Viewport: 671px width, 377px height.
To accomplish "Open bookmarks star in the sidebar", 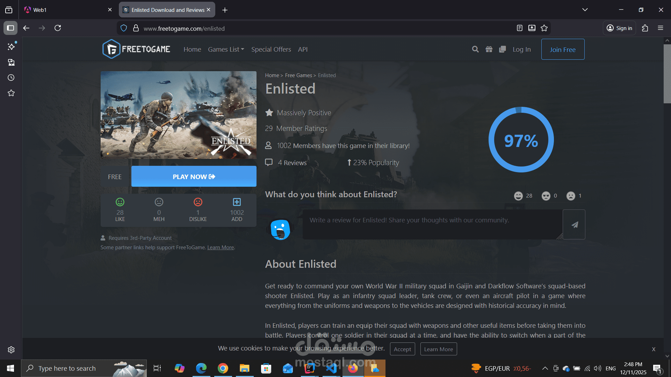I will click(11, 93).
